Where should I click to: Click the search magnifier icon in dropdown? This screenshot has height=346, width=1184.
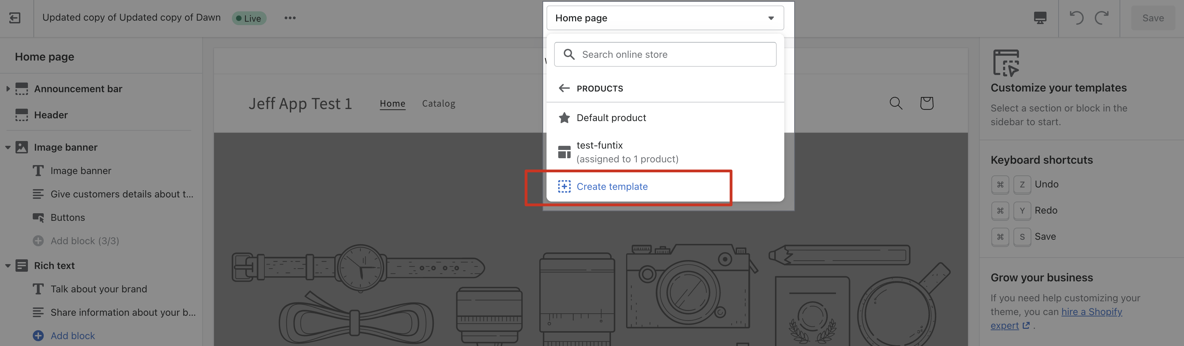pos(569,54)
